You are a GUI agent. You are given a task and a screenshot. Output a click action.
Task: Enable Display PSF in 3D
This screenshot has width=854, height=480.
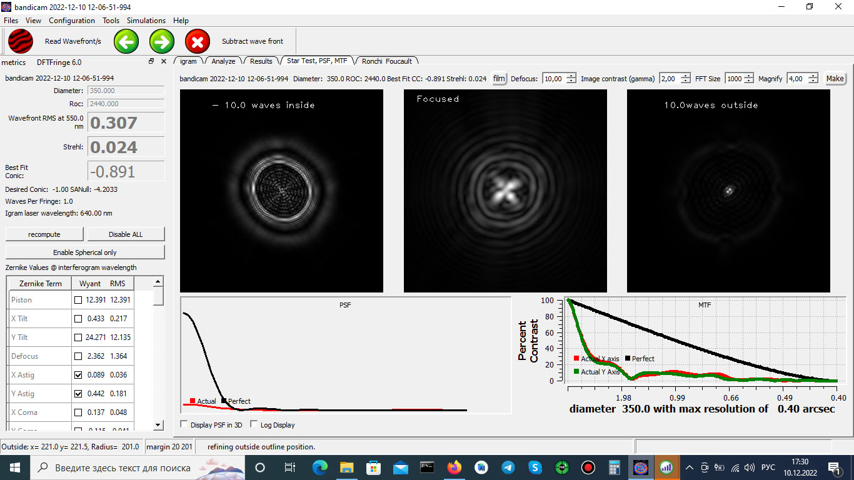pyautogui.click(x=184, y=425)
